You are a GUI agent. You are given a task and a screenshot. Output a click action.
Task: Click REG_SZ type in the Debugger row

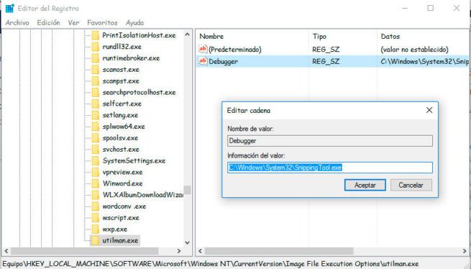[326, 62]
